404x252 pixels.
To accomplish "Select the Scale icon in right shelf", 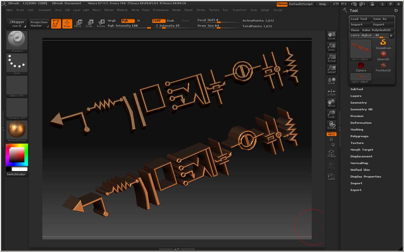I will click(332, 114).
